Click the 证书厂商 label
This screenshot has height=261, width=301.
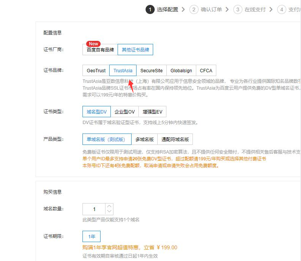coord(53,50)
